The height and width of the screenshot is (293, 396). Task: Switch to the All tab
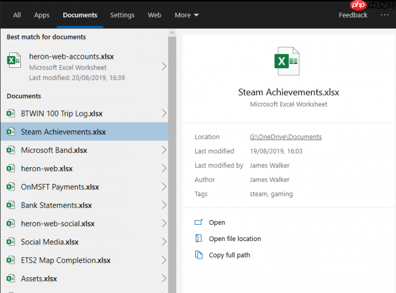pyautogui.click(x=17, y=15)
